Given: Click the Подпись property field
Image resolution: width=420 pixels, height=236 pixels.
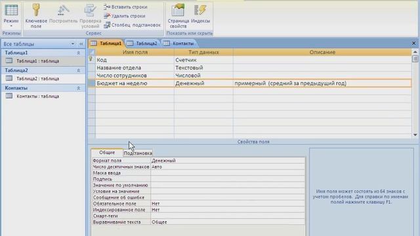Looking at the screenshot, I should point(228,179).
